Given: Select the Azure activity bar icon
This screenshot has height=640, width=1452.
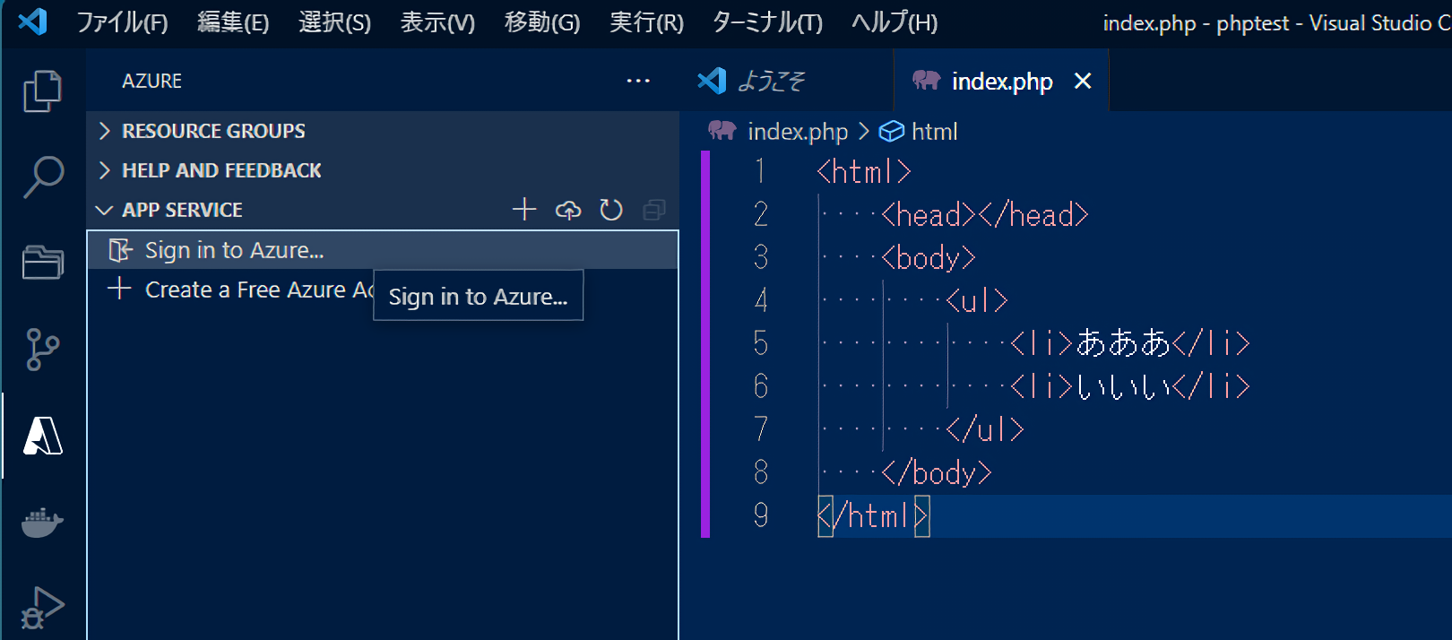Looking at the screenshot, I should point(42,436).
